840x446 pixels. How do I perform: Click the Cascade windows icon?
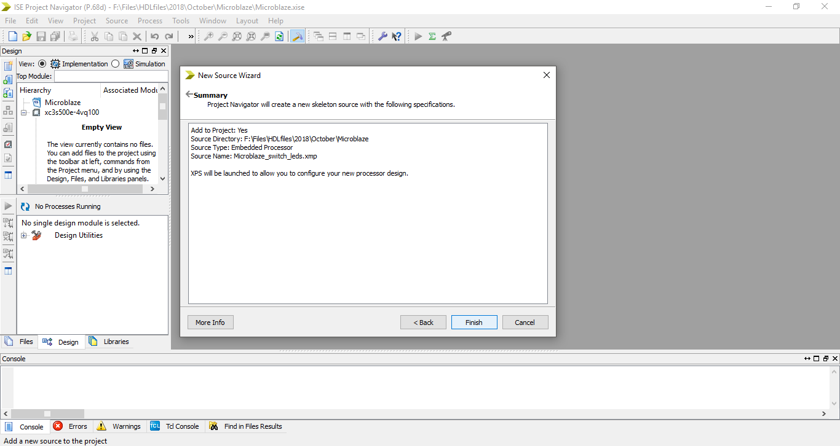click(319, 36)
